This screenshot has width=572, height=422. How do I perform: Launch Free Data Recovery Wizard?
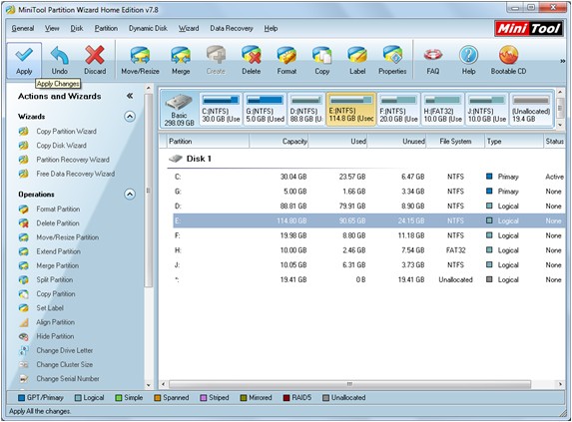pos(75,174)
